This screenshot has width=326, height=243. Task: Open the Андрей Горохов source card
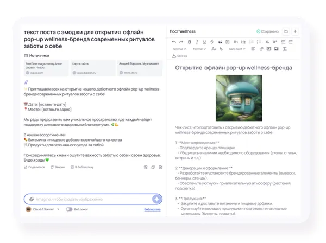(140, 68)
